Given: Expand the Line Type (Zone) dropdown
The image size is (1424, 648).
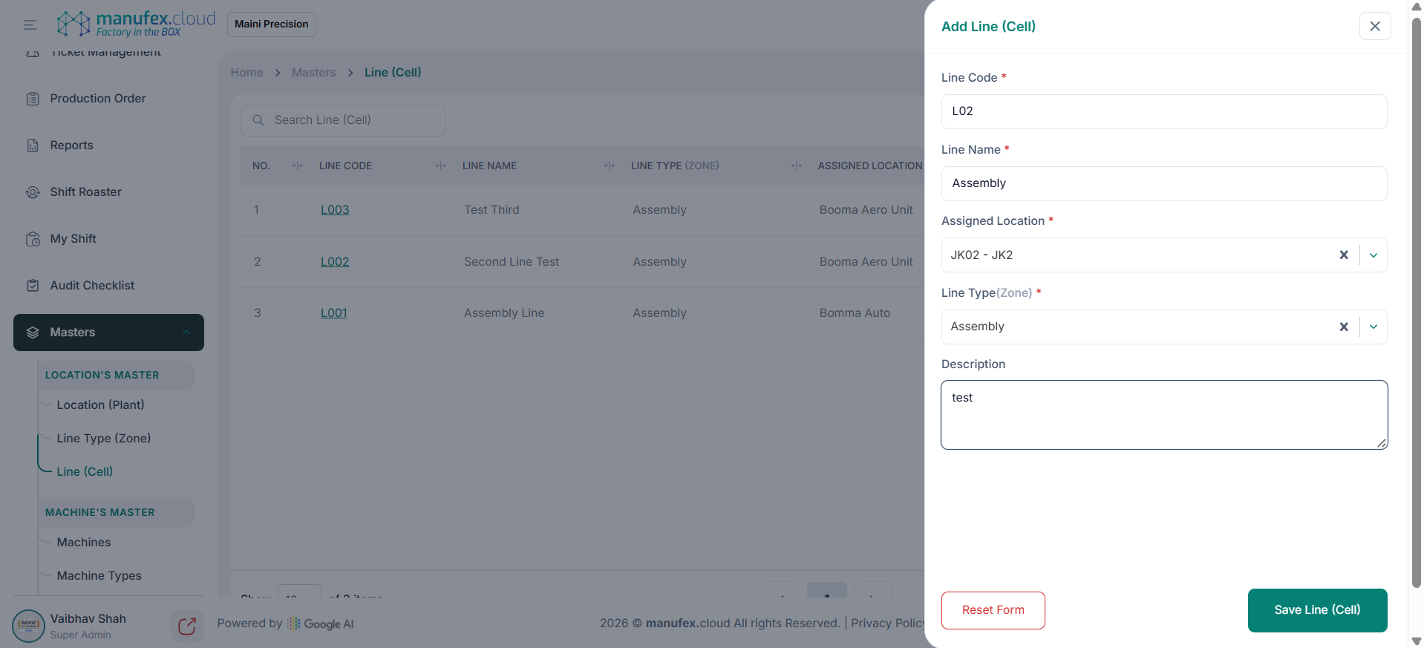Looking at the screenshot, I should tap(1373, 327).
